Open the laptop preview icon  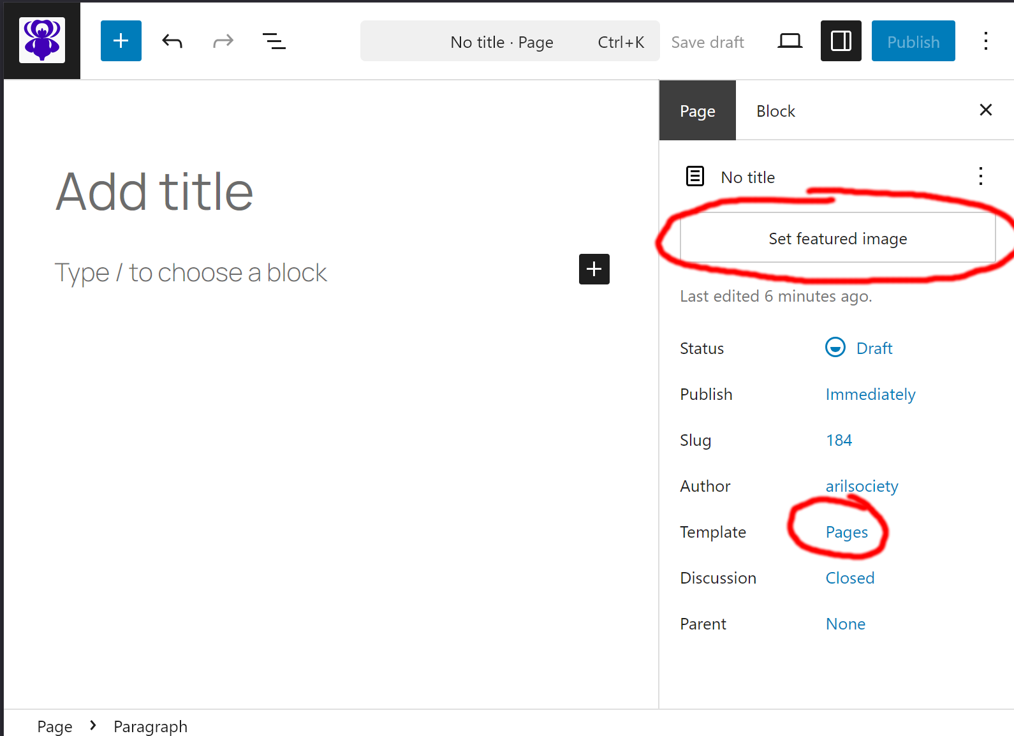tap(790, 41)
